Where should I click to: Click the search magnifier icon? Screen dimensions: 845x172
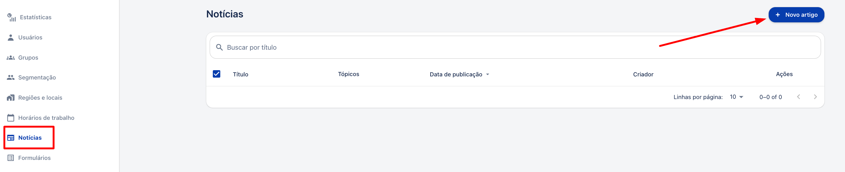point(219,48)
